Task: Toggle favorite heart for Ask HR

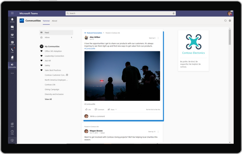Action: (x=41, y=61)
